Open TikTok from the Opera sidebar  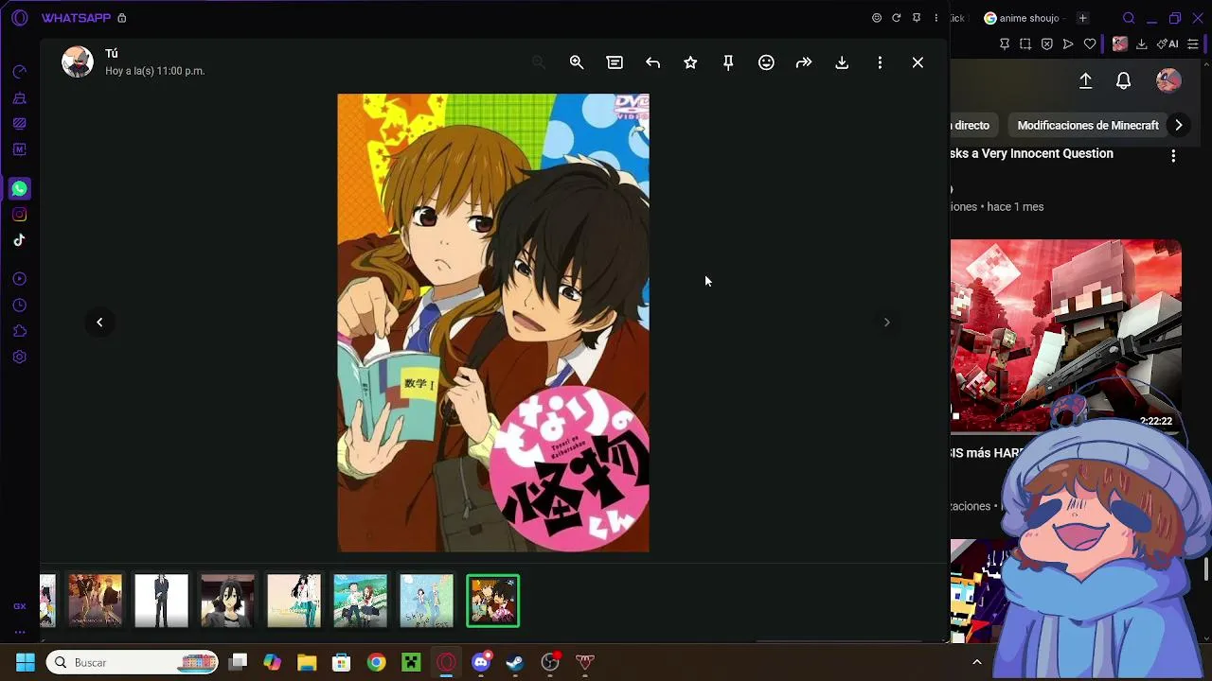[x=20, y=240]
